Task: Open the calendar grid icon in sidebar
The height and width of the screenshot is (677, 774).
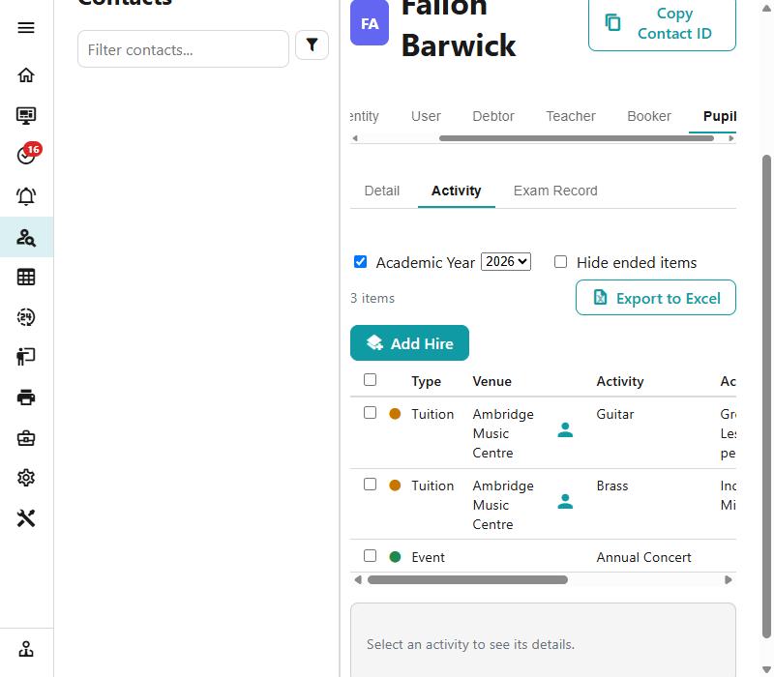Action: (x=26, y=277)
